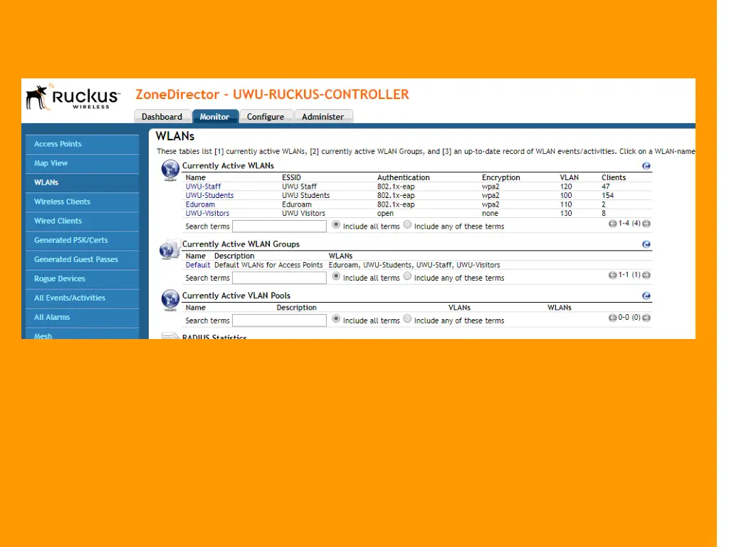Switch to the Configure tab
This screenshot has width=729, height=547.
pos(266,117)
